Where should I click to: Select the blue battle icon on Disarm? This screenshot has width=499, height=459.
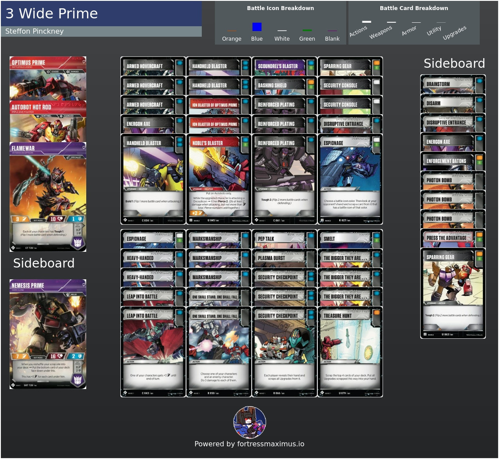[x=479, y=100]
